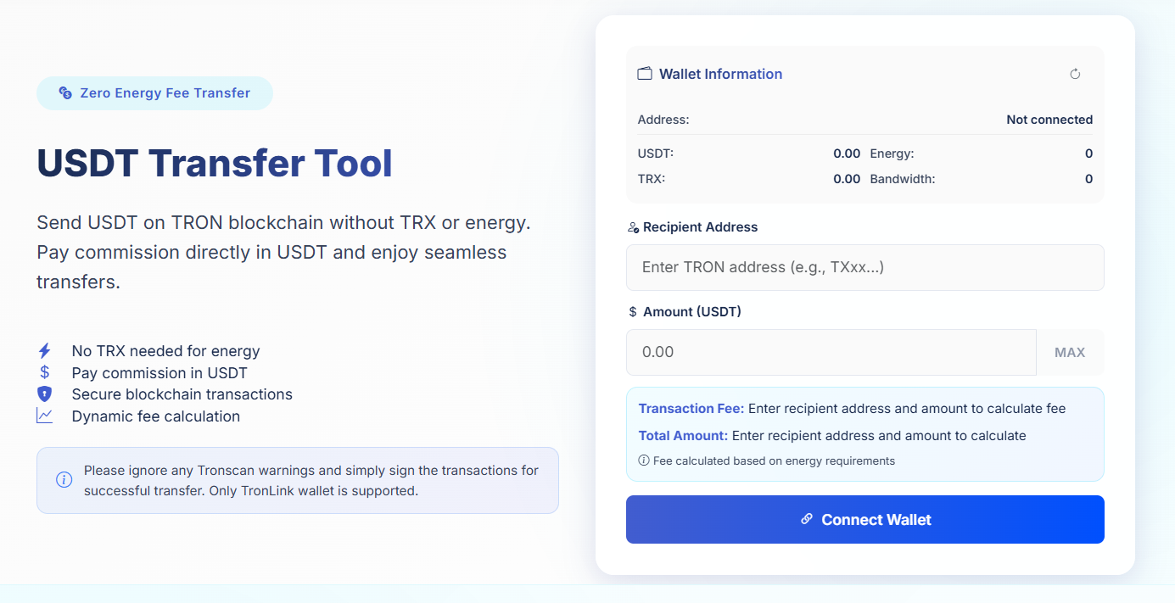Screen dimensions: 1175x603
Task: Select the Zero Energy Fee Transfer badge text
Action: click(165, 93)
